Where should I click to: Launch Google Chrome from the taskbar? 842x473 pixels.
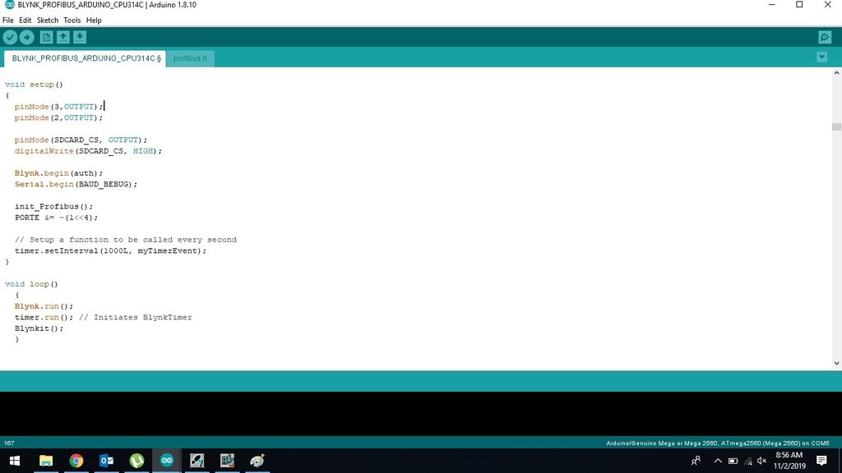76,461
